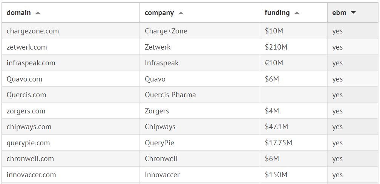The height and width of the screenshot is (184, 380).
Task: Select the infraspeak.com domain entry
Action: [31, 63]
